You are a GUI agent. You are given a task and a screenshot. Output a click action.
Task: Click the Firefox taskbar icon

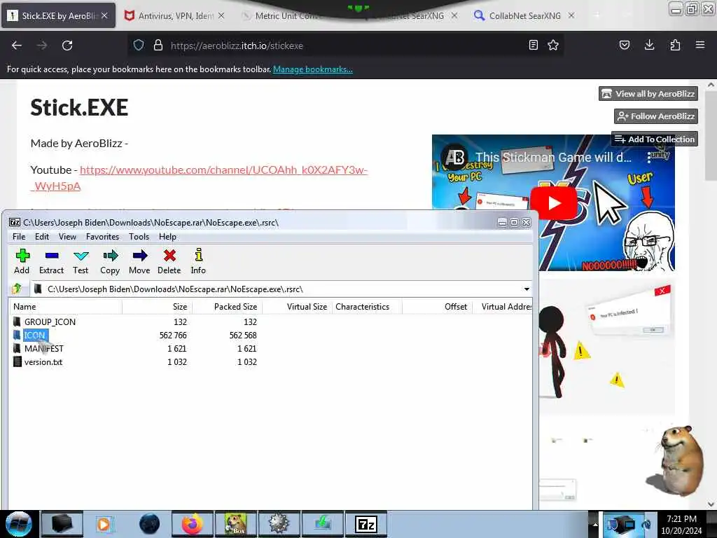[192, 524]
